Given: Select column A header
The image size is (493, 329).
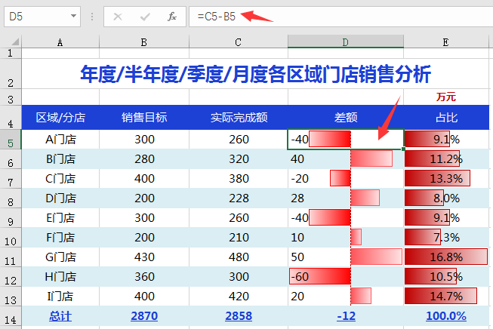Looking at the screenshot, I should pos(60,42).
